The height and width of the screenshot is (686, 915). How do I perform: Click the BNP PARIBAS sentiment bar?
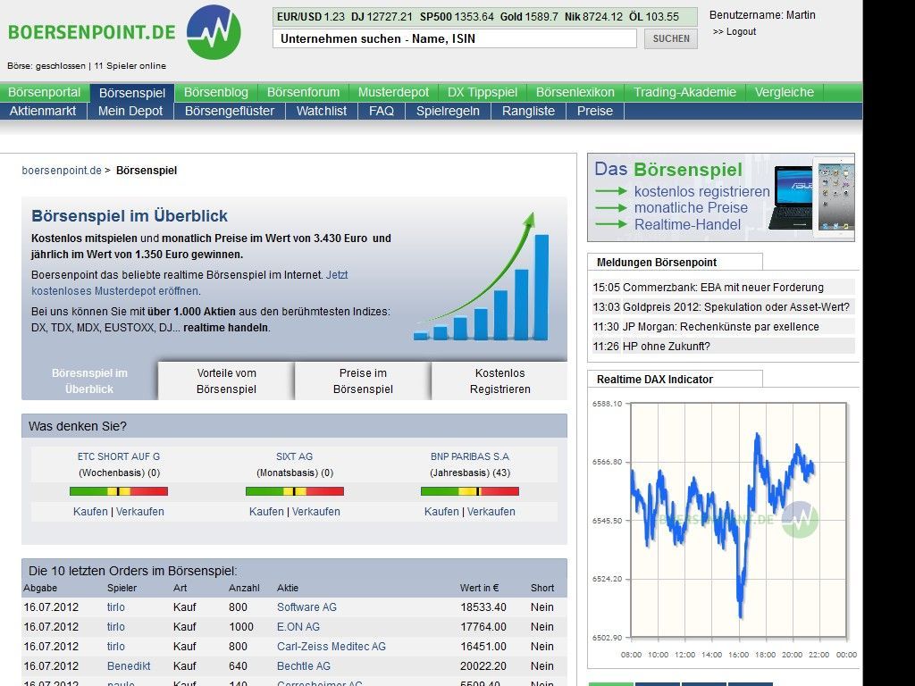pos(470,491)
